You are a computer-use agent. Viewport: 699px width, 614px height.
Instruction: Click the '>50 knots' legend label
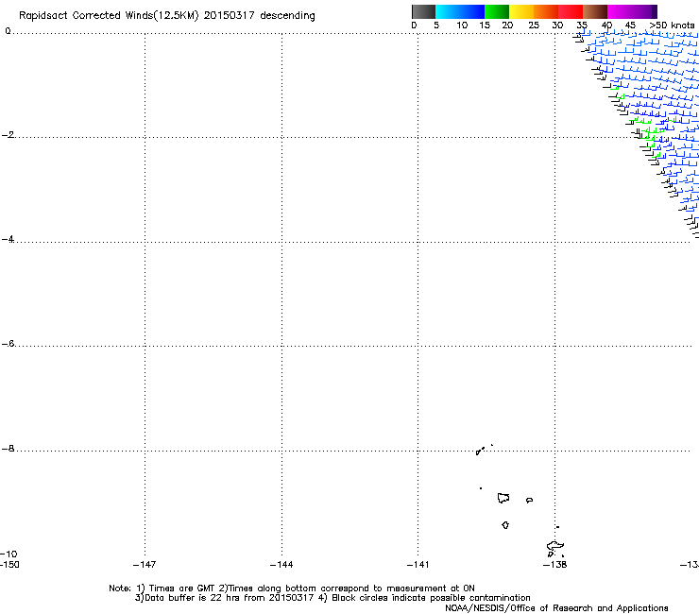(x=672, y=25)
